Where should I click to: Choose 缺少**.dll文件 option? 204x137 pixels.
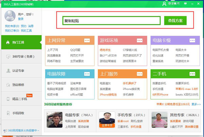(x=108, y=56)
